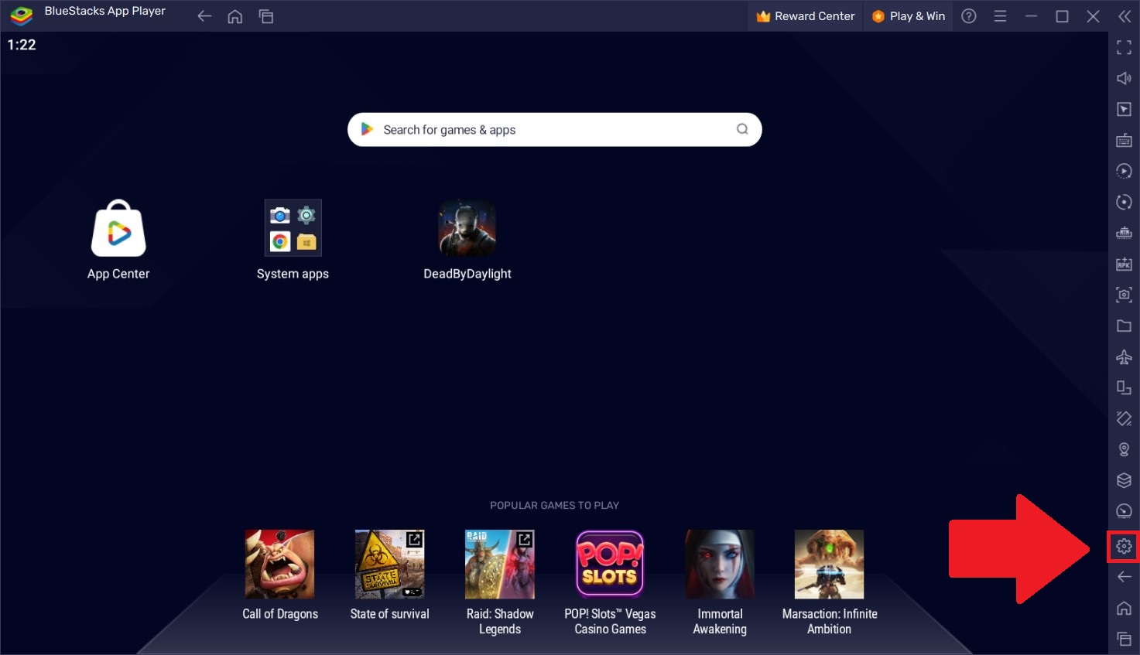Viewport: 1140px width, 655px height.
Task: Click the screenshot icon in the sidebar
Action: (1124, 295)
